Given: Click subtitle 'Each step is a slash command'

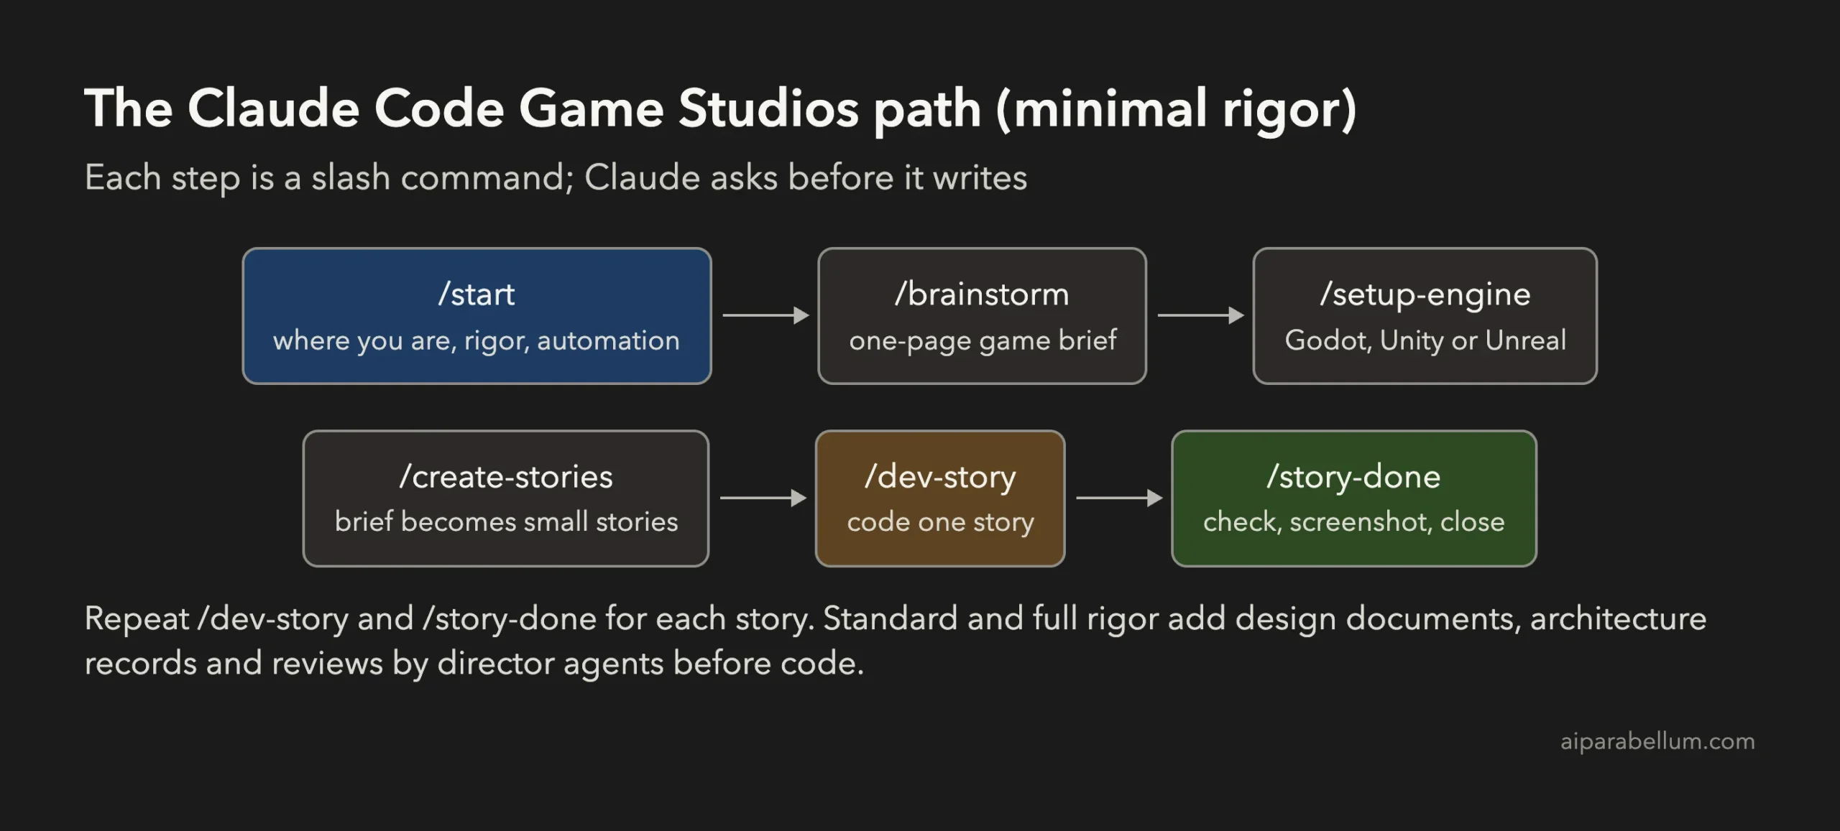Looking at the screenshot, I should coord(328,177).
